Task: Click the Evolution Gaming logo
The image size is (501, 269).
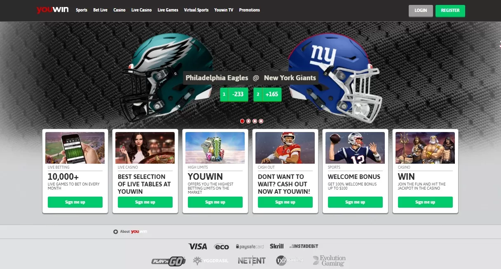Action: pyautogui.click(x=329, y=260)
